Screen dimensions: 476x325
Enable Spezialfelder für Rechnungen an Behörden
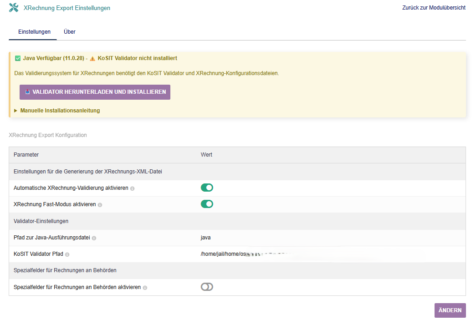click(207, 287)
